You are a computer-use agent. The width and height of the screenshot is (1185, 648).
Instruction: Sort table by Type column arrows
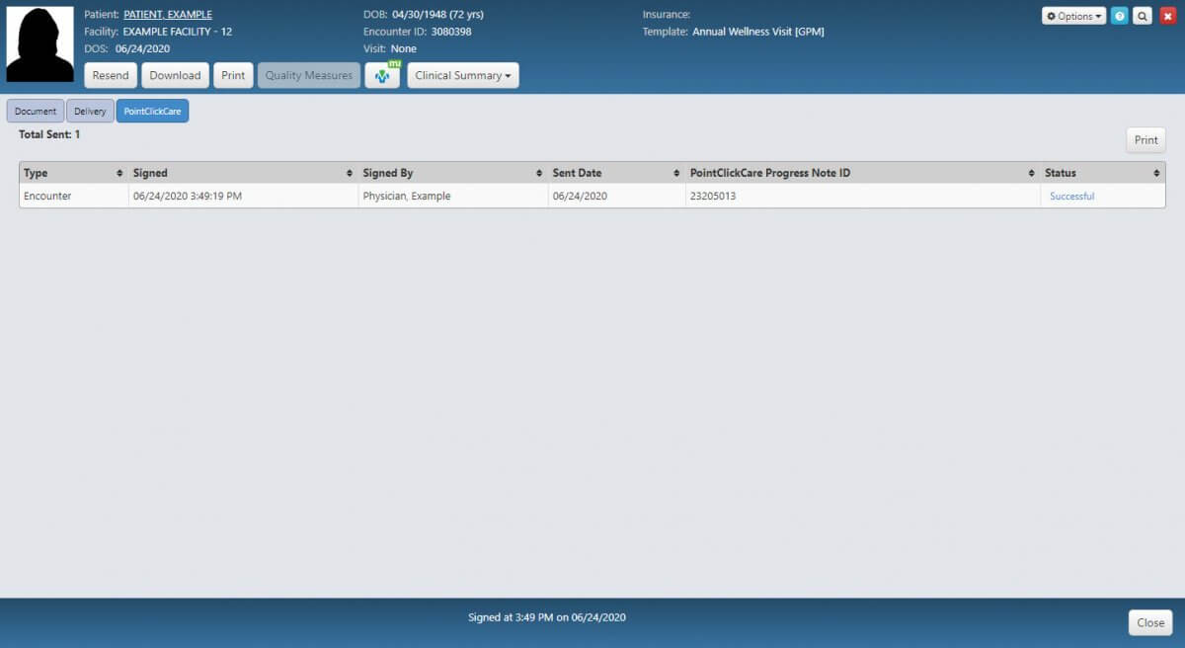[x=119, y=173]
